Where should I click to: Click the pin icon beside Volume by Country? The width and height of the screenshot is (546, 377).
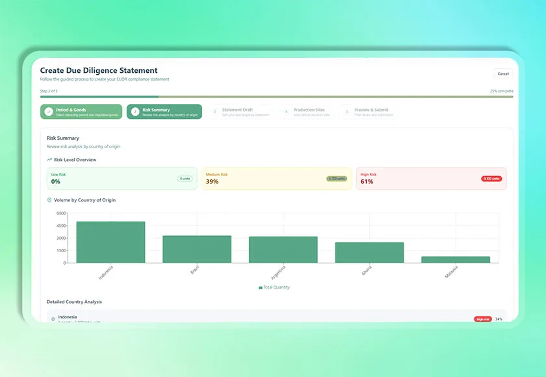click(x=49, y=200)
